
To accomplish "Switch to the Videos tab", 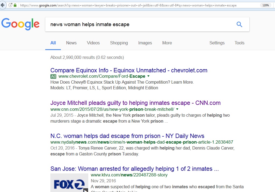I will pyautogui.click(x=93, y=43).
